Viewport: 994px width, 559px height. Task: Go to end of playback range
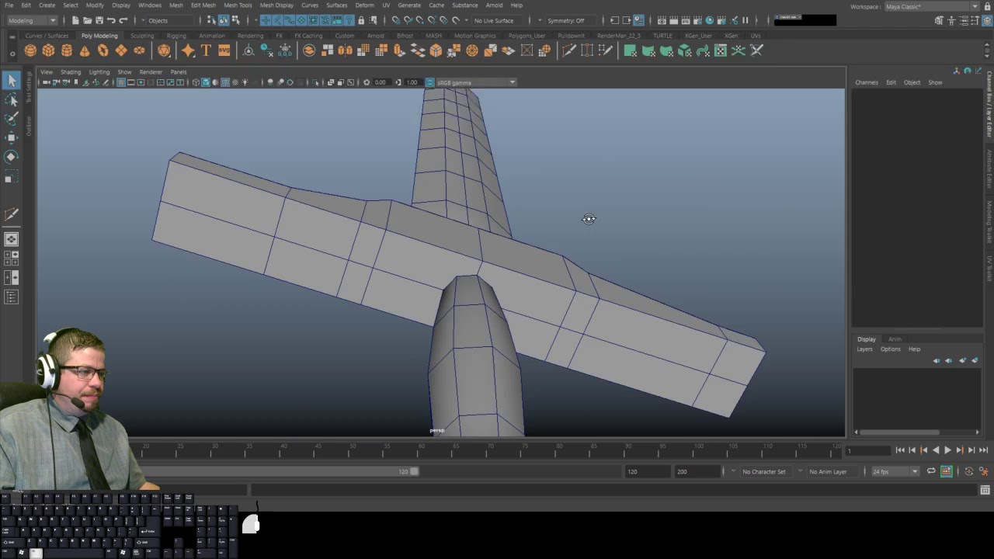click(x=983, y=450)
